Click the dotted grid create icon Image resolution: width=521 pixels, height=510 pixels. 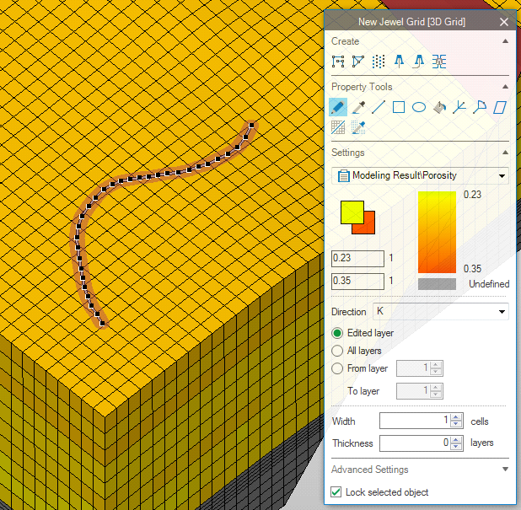[379, 62]
